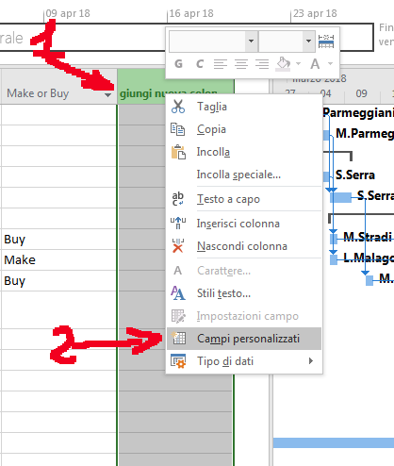The height and width of the screenshot is (466, 394).
Task: Apply right alignment in mini toolbar
Action: pyautogui.click(x=262, y=64)
